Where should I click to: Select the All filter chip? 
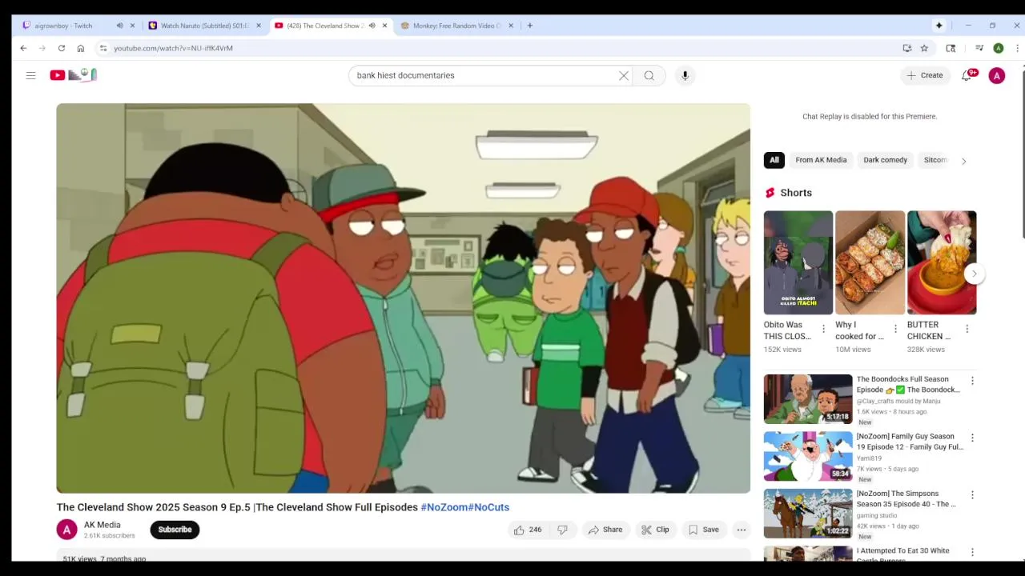(x=774, y=160)
